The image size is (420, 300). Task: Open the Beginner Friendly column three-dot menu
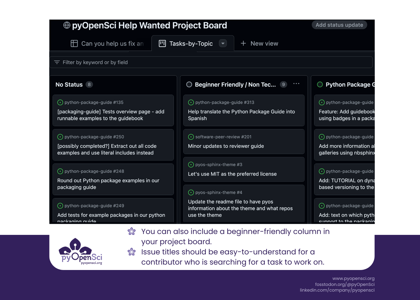296,84
